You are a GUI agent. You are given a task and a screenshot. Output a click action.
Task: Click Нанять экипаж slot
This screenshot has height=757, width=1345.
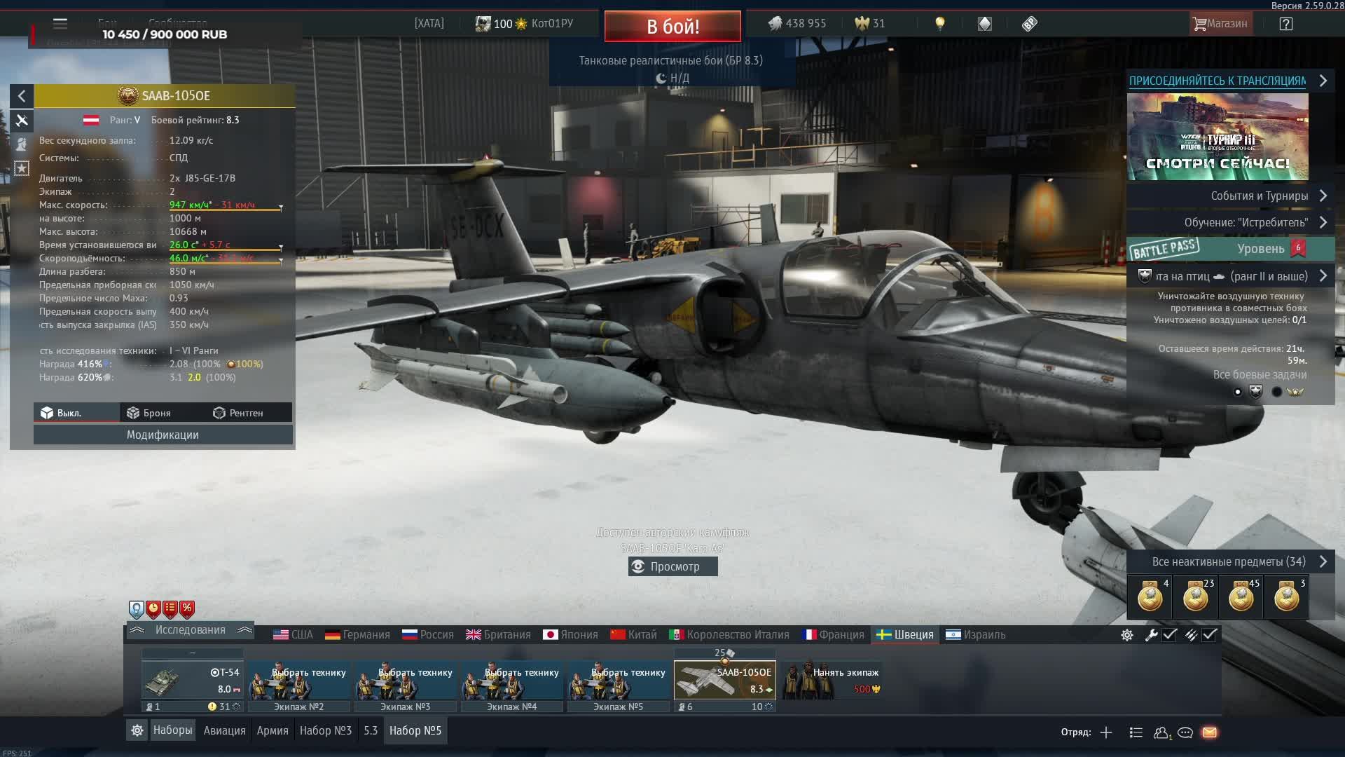pyautogui.click(x=832, y=680)
